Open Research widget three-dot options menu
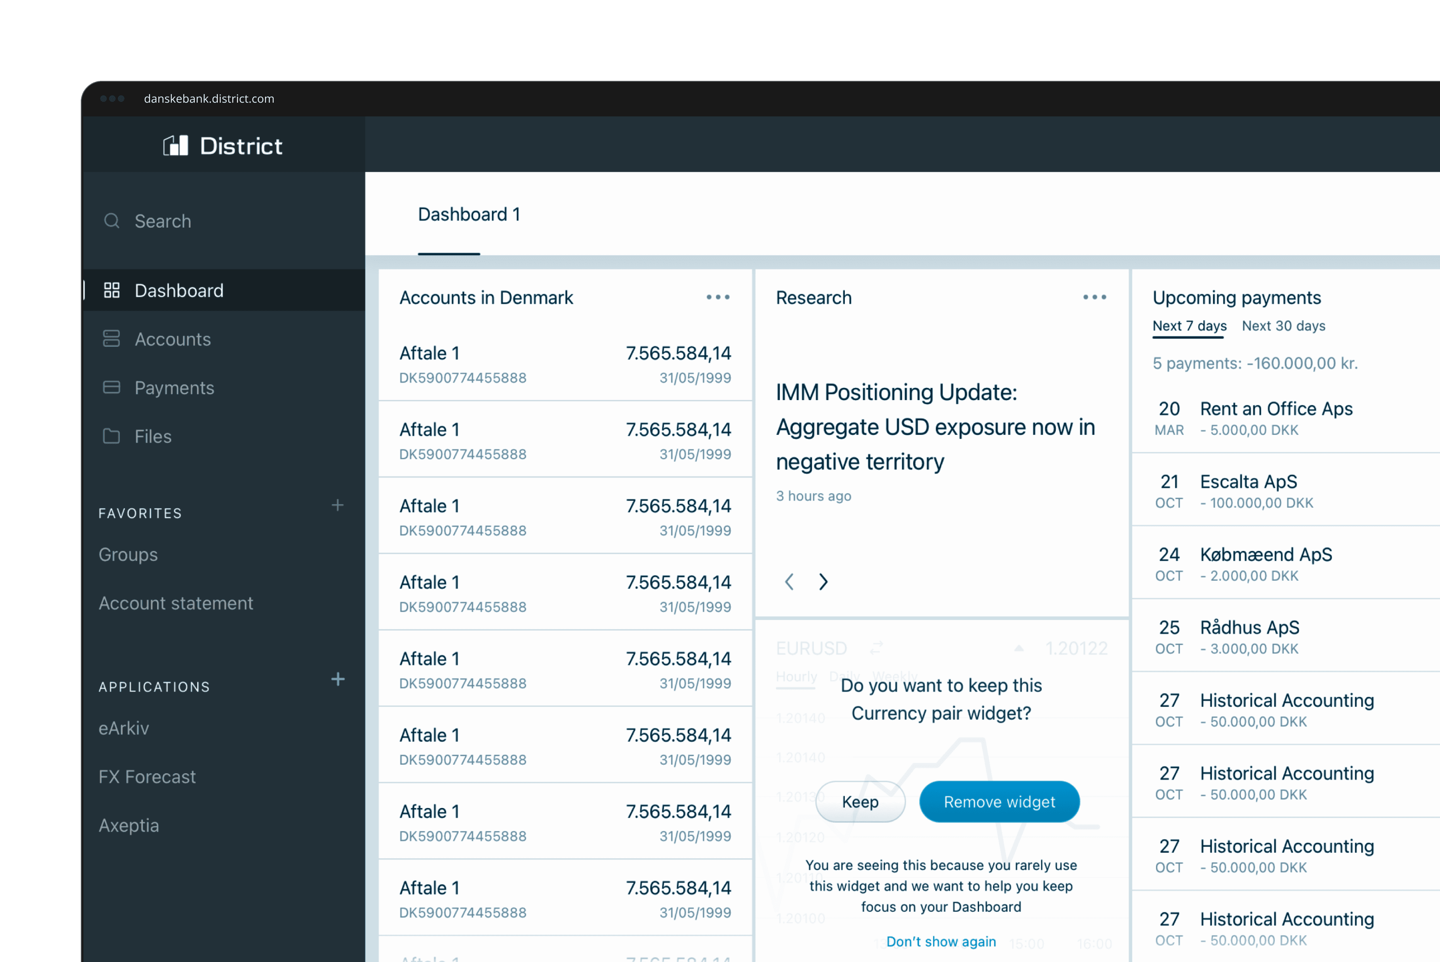 point(1094,297)
